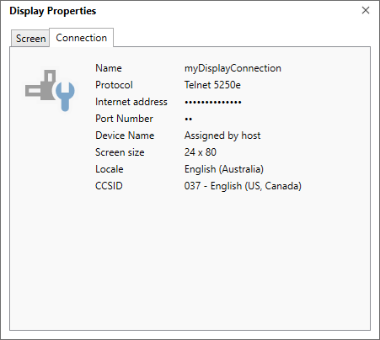Click the 037 - English (US, Canada) value
The image size is (380, 340).
[243, 186]
